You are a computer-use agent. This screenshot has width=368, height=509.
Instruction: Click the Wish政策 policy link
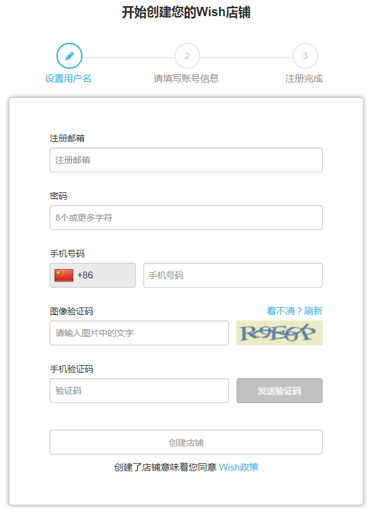pos(238,467)
